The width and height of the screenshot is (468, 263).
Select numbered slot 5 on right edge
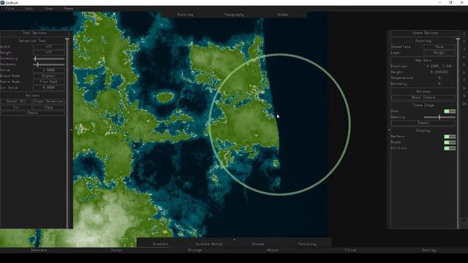(464, 65)
